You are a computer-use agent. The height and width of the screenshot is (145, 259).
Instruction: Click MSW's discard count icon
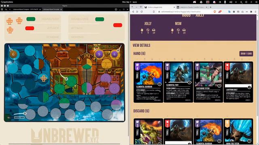click(x=178, y=30)
